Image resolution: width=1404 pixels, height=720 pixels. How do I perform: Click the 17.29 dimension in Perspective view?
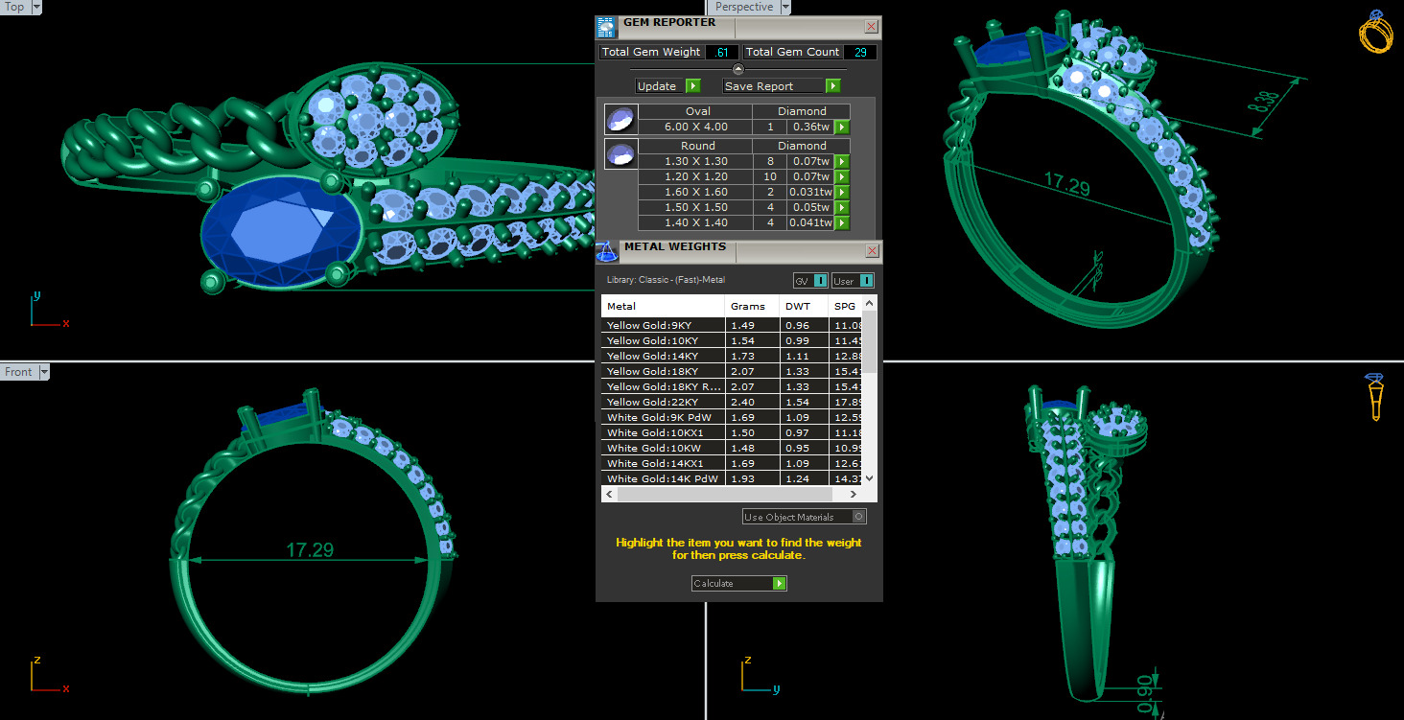tap(1066, 183)
